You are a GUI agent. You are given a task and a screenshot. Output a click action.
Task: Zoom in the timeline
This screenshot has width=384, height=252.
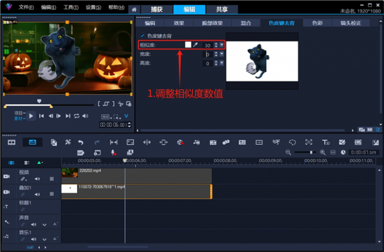click(323, 153)
